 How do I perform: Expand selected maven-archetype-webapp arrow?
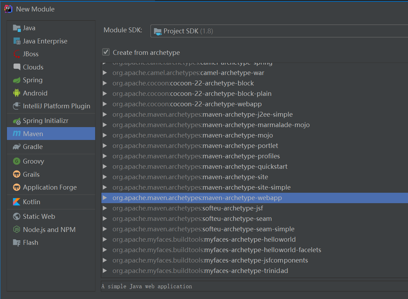pos(105,198)
